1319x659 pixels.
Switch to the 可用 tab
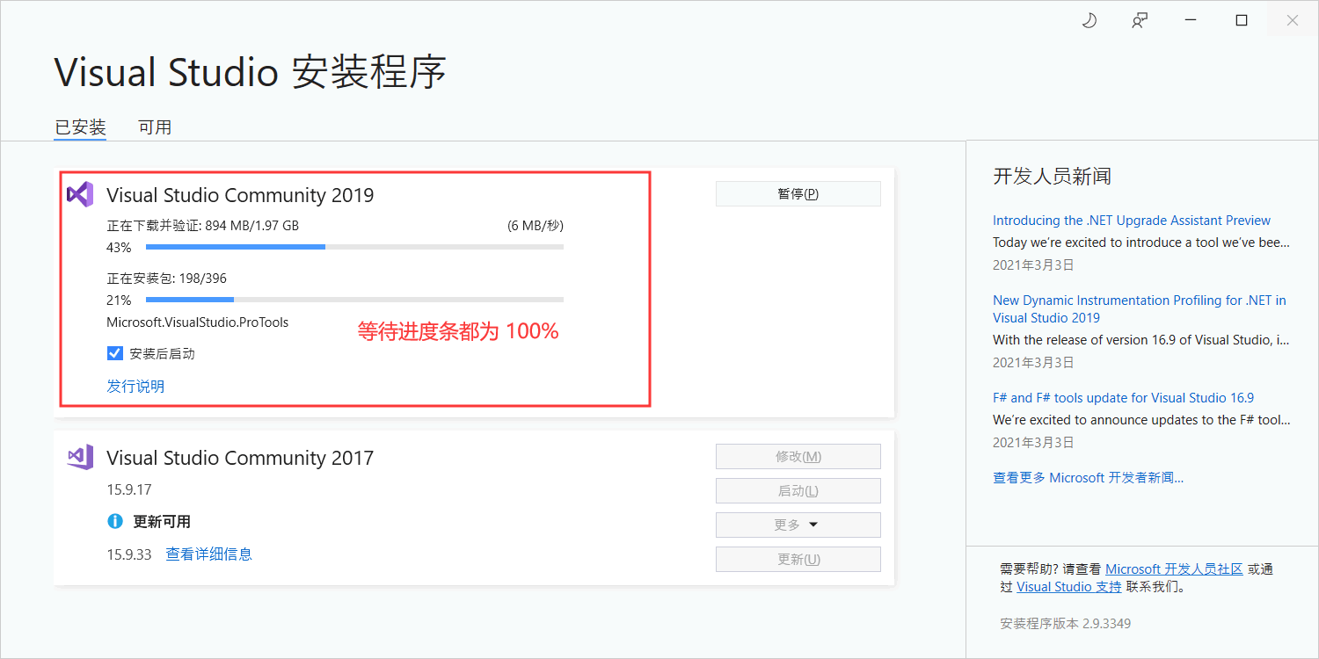tap(155, 127)
